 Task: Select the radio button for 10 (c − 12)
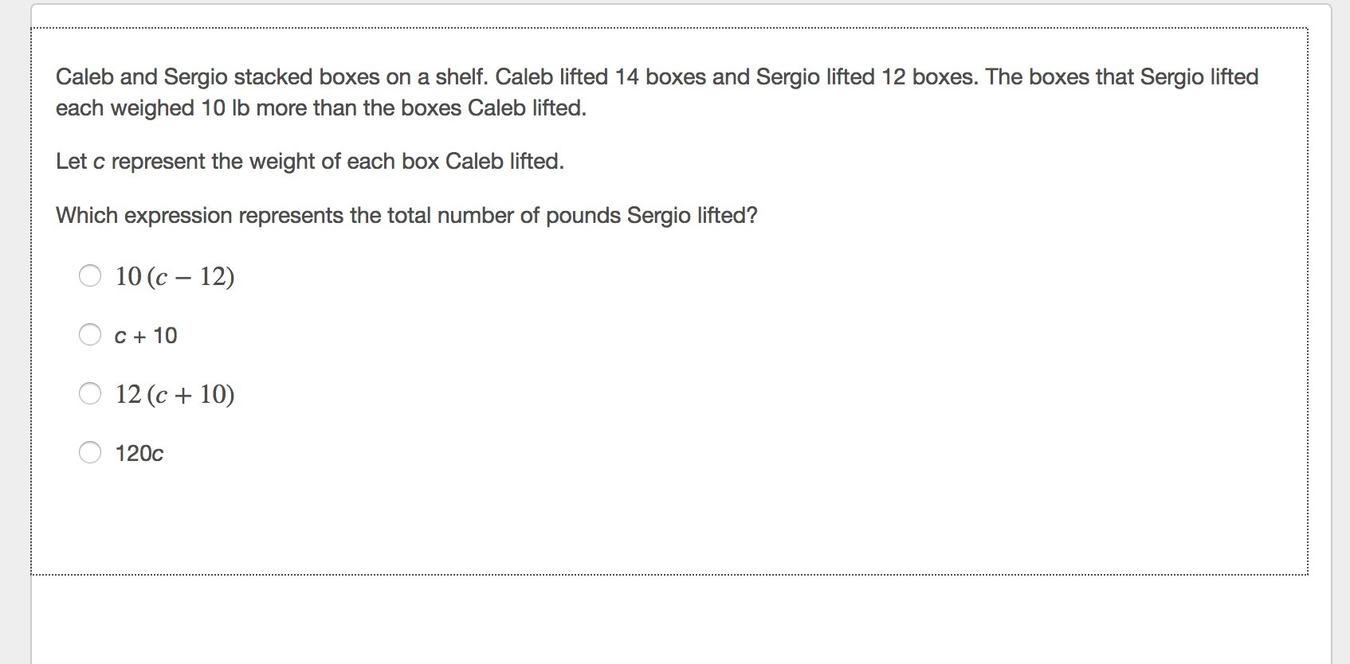[90, 275]
